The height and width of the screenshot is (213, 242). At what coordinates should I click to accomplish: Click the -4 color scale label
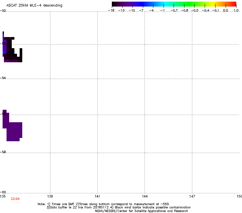[x=151, y=10]
